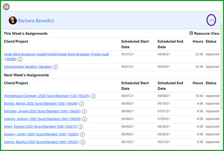Select the Next Week's Assignments heading

click(26, 75)
